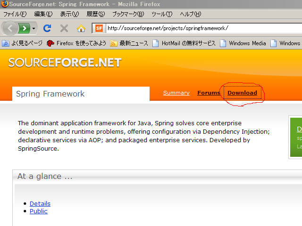
Task: Open the ブックマーク(B) menu
Action: click(128, 14)
